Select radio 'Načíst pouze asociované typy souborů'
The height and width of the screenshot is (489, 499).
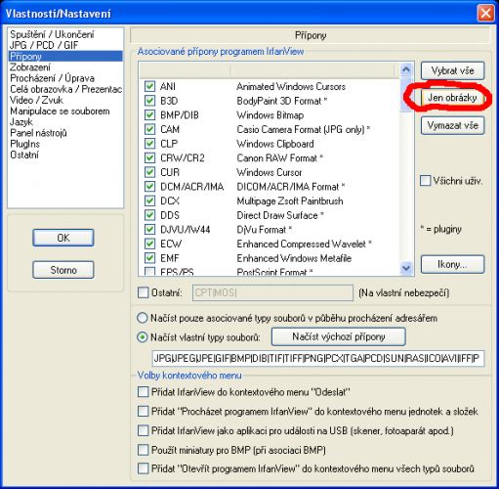(x=143, y=318)
